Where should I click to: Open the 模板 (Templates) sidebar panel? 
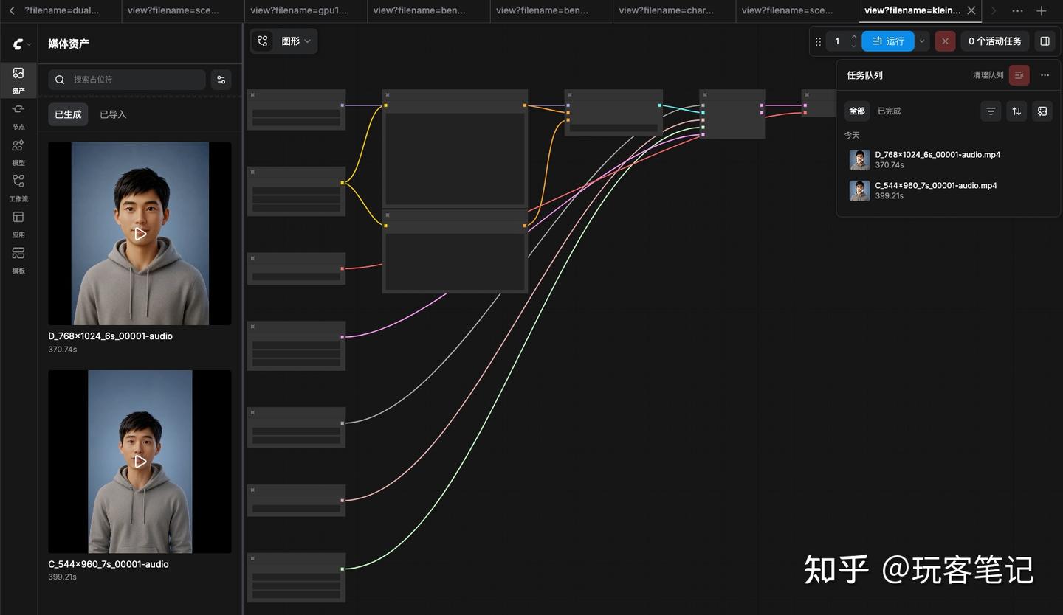pyautogui.click(x=18, y=260)
